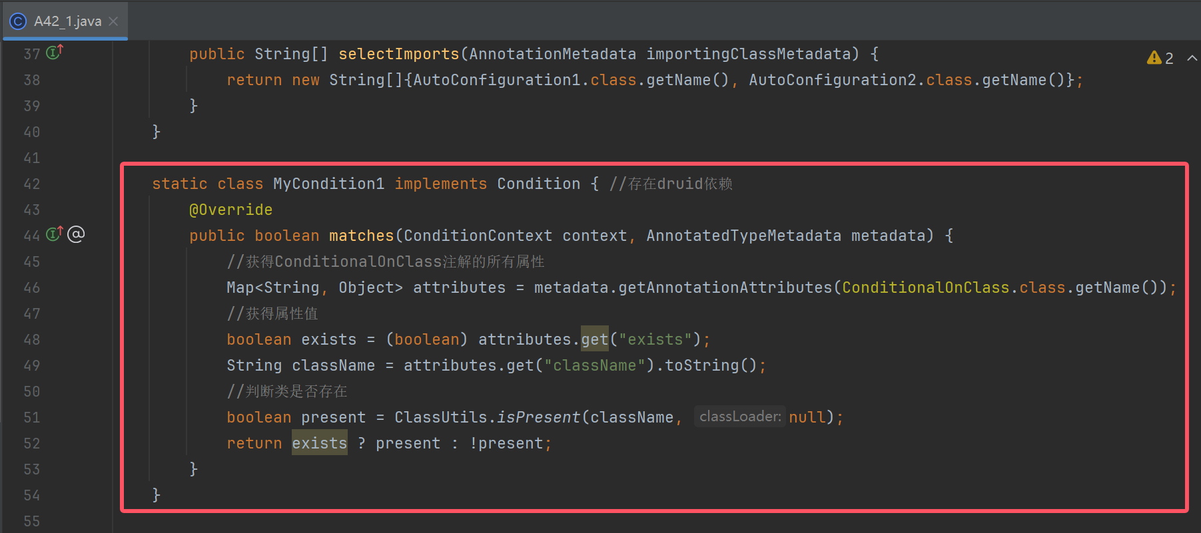The width and height of the screenshot is (1201, 533).
Task: Click AutoConfiguration2 on line 38
Action: point(833,80)
